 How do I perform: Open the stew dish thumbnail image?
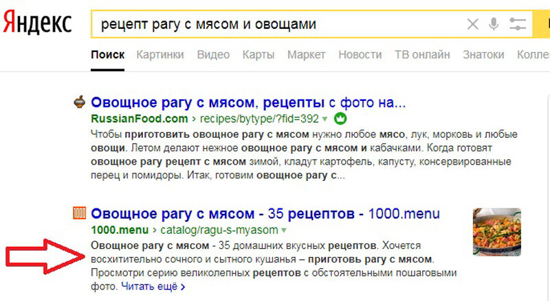click(x=496, y=232)
